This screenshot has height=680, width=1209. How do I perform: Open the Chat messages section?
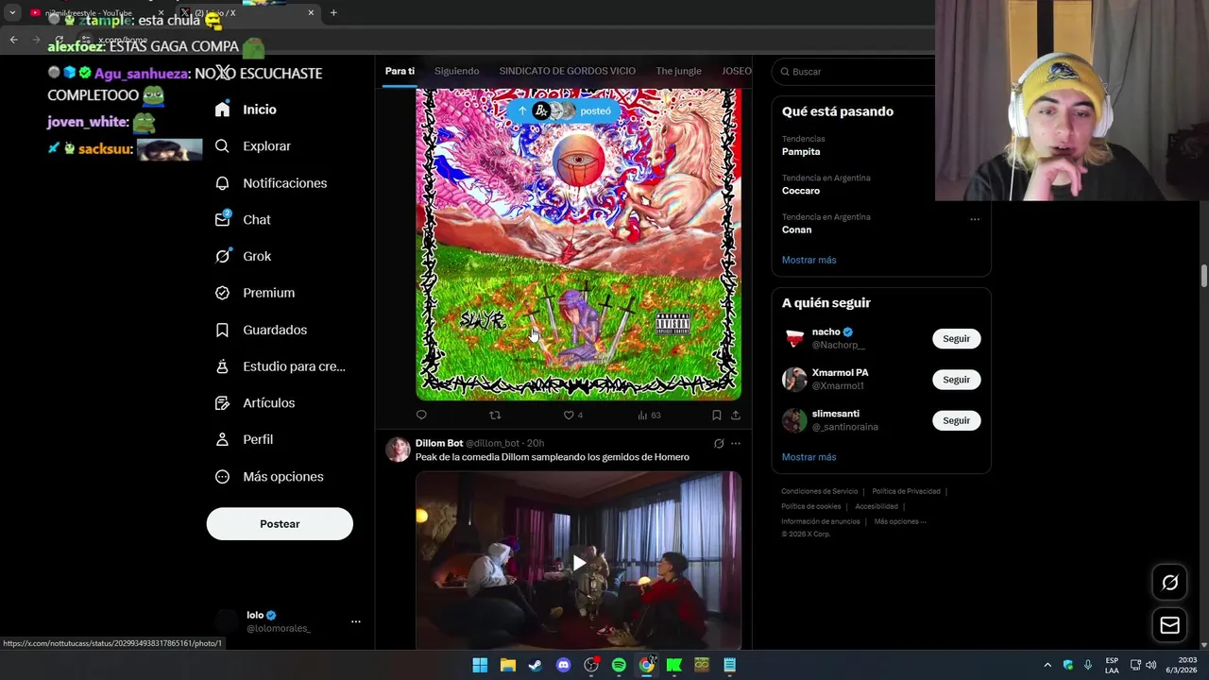click(x=243, y=219)
